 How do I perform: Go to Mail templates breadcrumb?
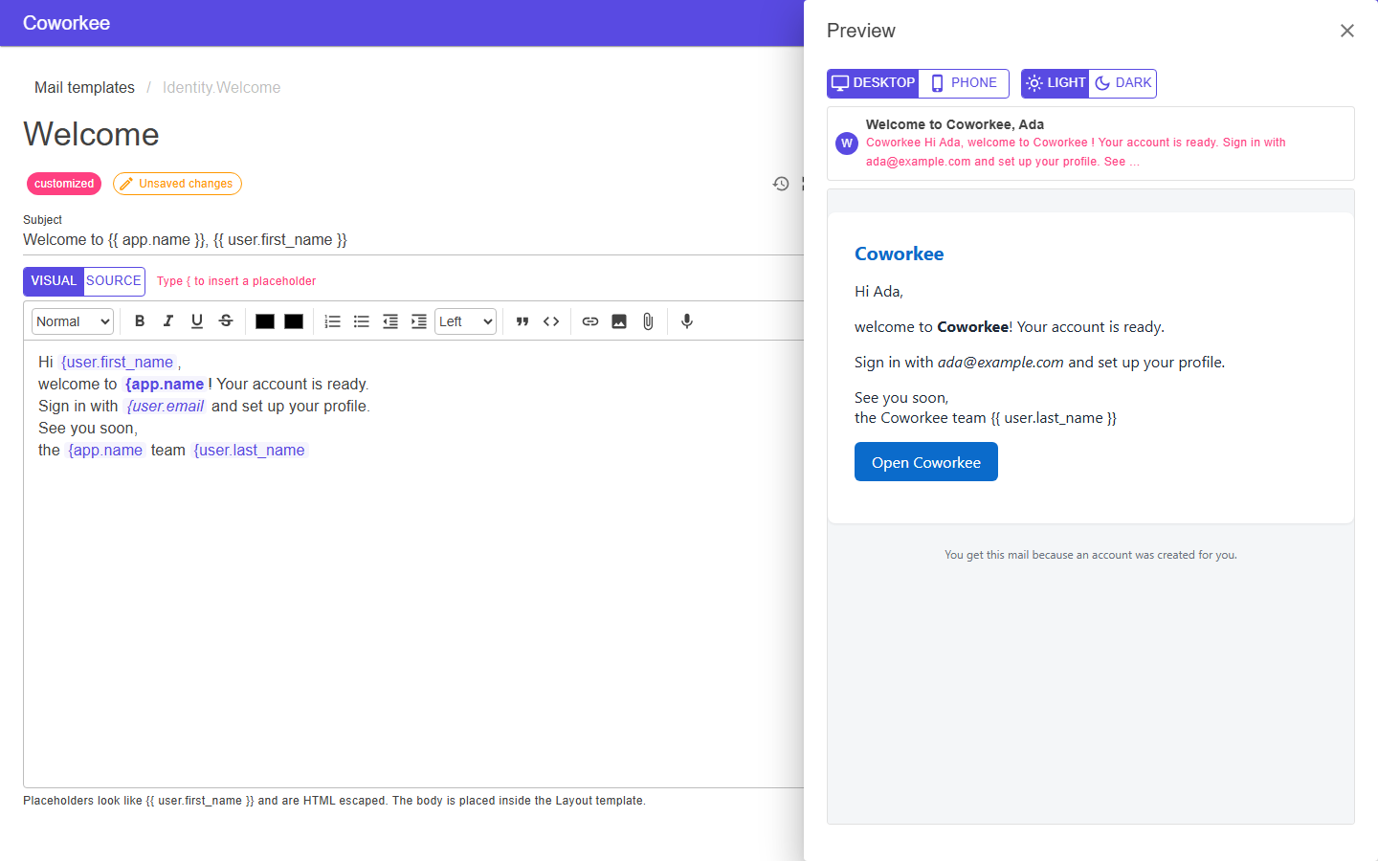tap(84, 87)
